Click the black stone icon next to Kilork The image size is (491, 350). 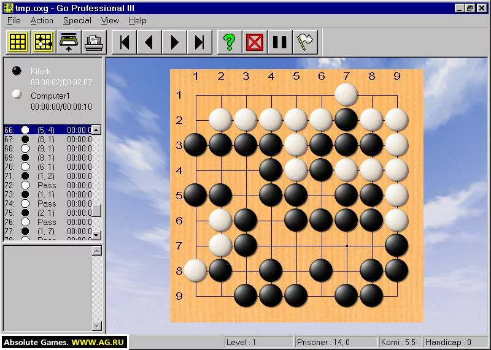[x=17, y=70]
